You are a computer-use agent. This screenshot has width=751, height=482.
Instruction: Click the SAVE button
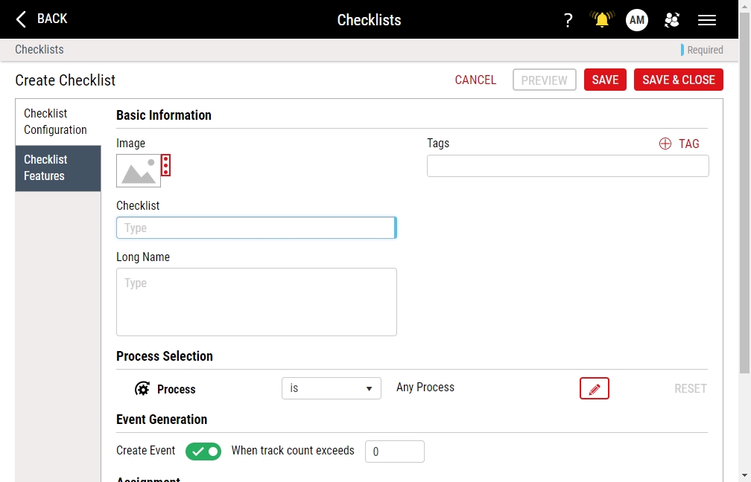pos(606,80)
